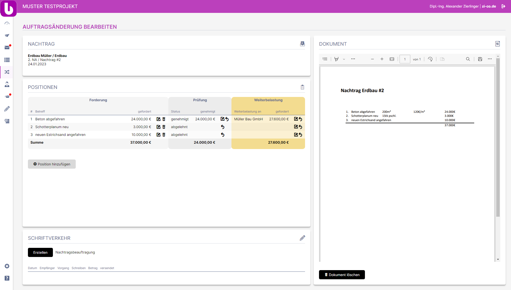The image size is (511, 290).
Task: Click the Dokument panel page icon
Action: click(x=498, y=44)
